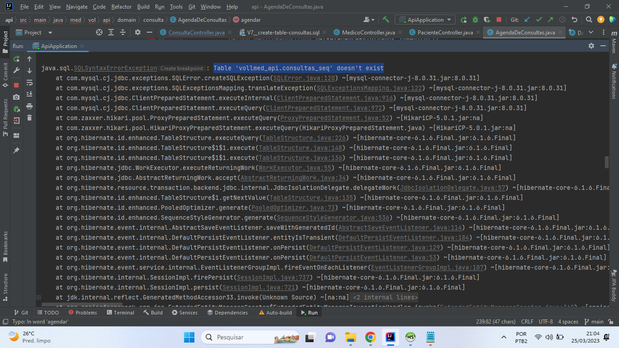619x348 pixels.
Task: Open the wrench run configuration settings
Action: point(16,70)
